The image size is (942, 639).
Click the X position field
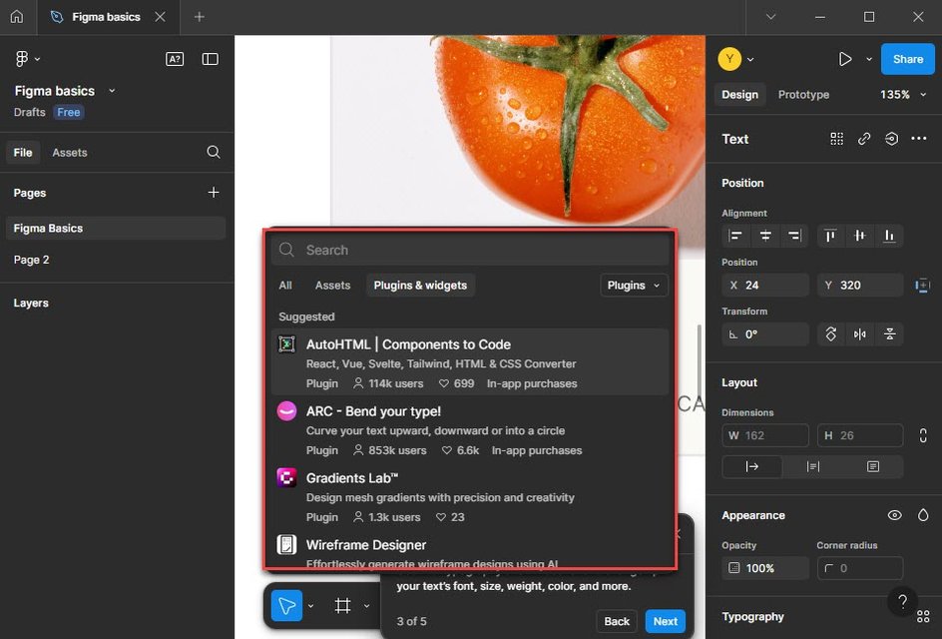click(765, 285)
